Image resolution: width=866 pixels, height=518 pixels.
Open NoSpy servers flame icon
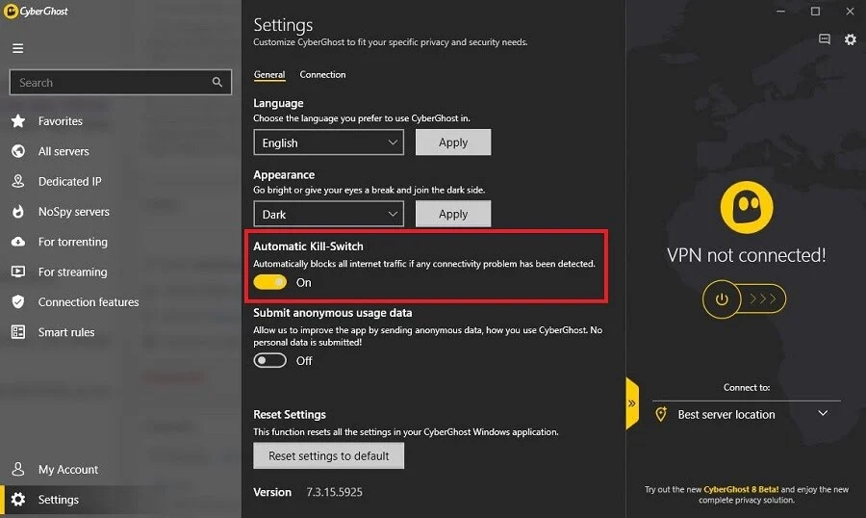[17, 212]
